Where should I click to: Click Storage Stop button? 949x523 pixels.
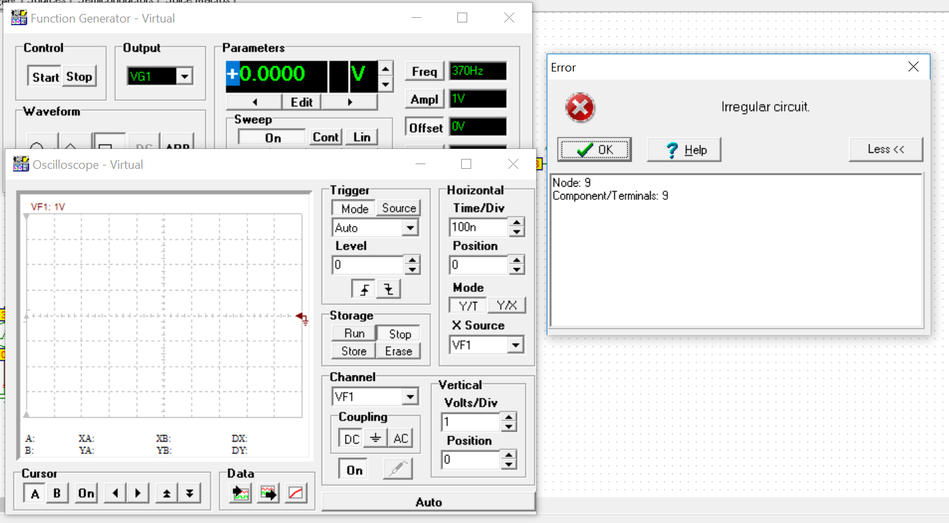coord(400,334)
